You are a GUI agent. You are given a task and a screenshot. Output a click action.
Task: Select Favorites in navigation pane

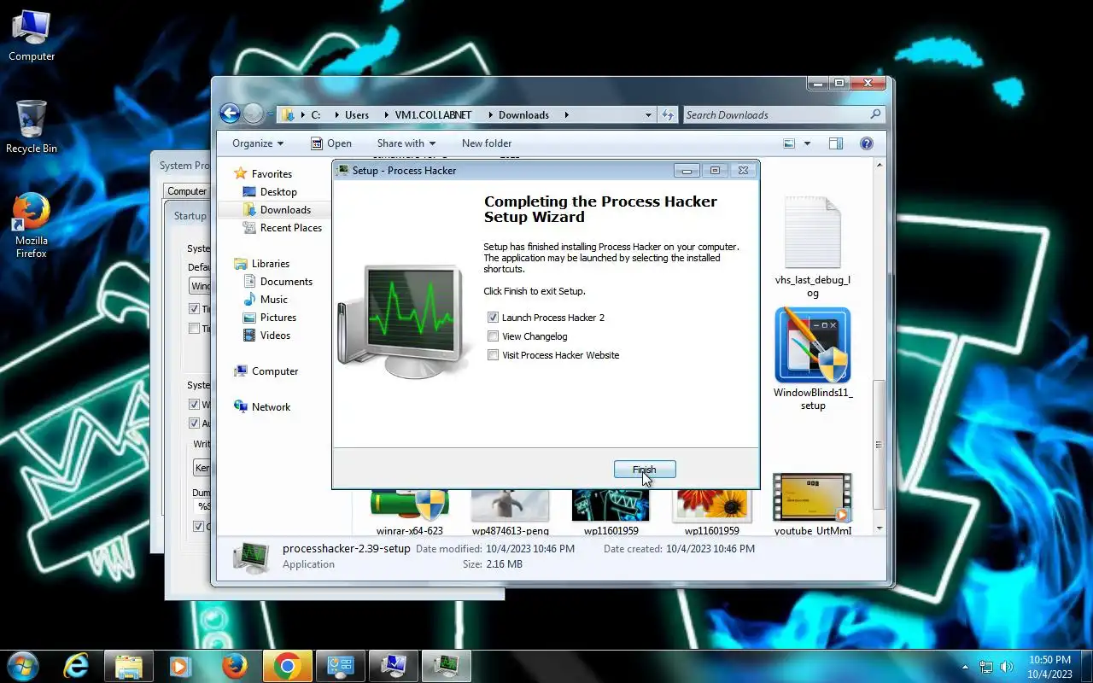pyautogui.click(x=272, y=174)
